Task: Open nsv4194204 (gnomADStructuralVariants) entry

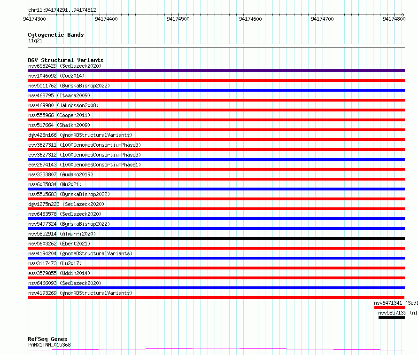Action: click(80, 253)
